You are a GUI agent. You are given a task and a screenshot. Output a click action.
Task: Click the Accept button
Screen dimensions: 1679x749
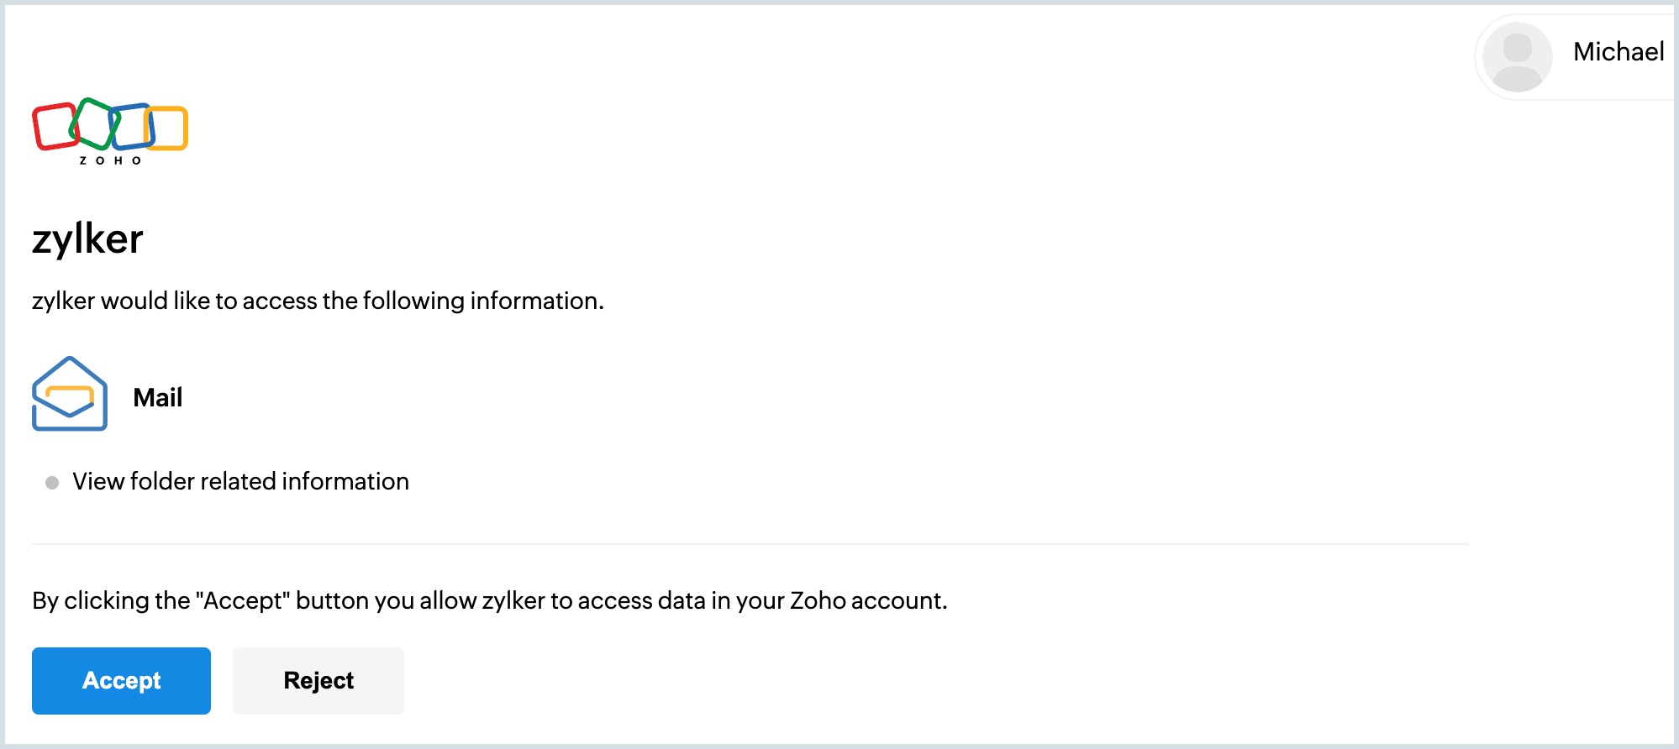tap(121, 680)
